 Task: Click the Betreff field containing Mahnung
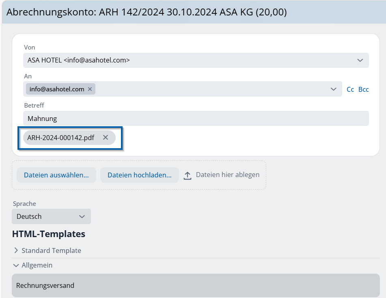196,119
